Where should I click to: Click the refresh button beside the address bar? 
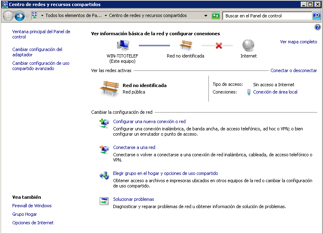216,16
